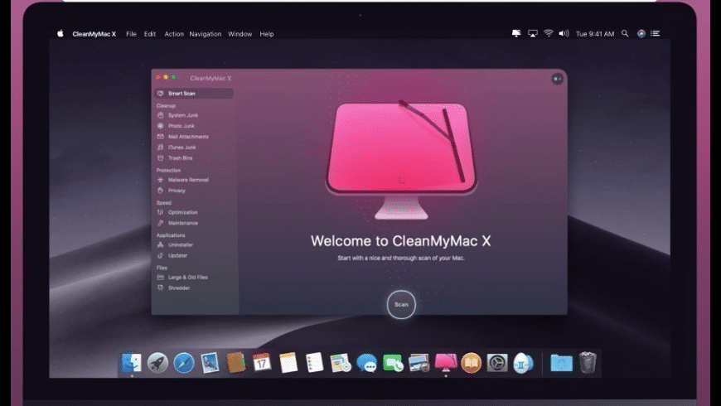
Task: Open Contacts from the Dock
Action: click(236, 363)
